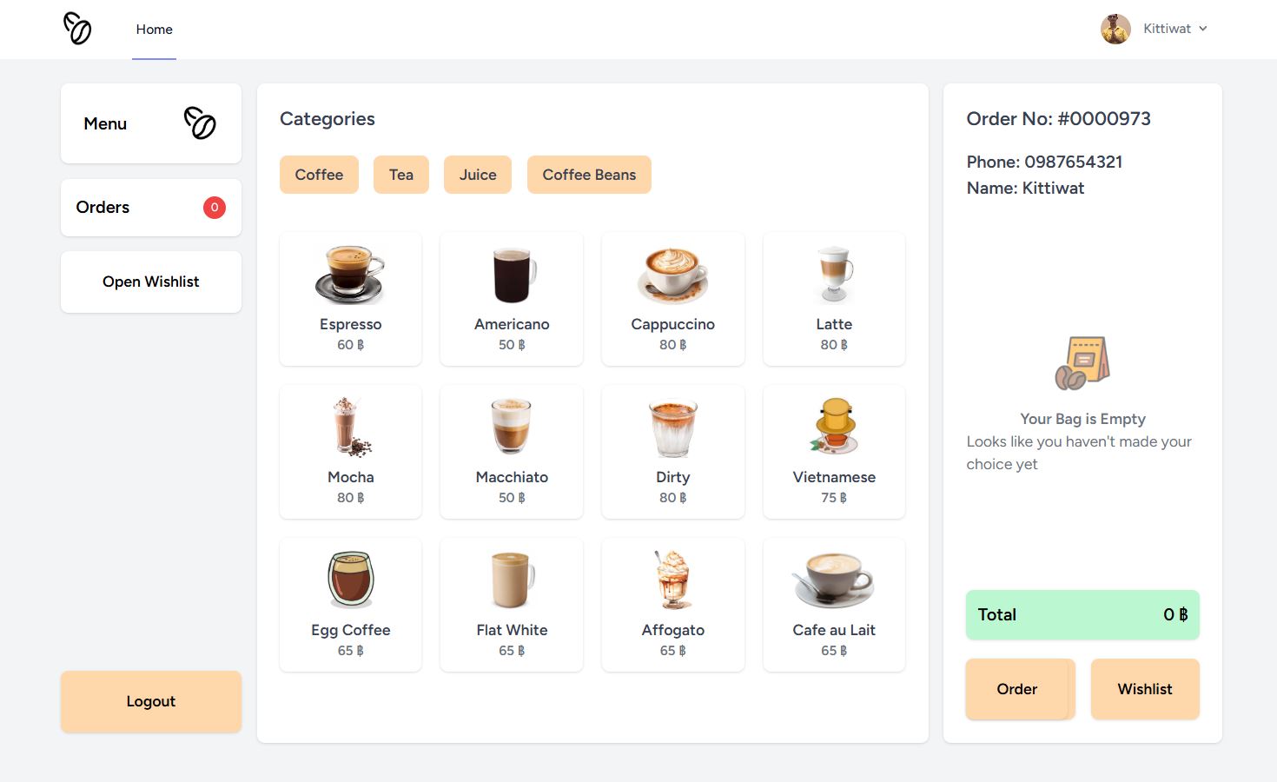Select the Juice category filter
Viewport: 1277px width, 782px height.
click(x=478, y=175)
